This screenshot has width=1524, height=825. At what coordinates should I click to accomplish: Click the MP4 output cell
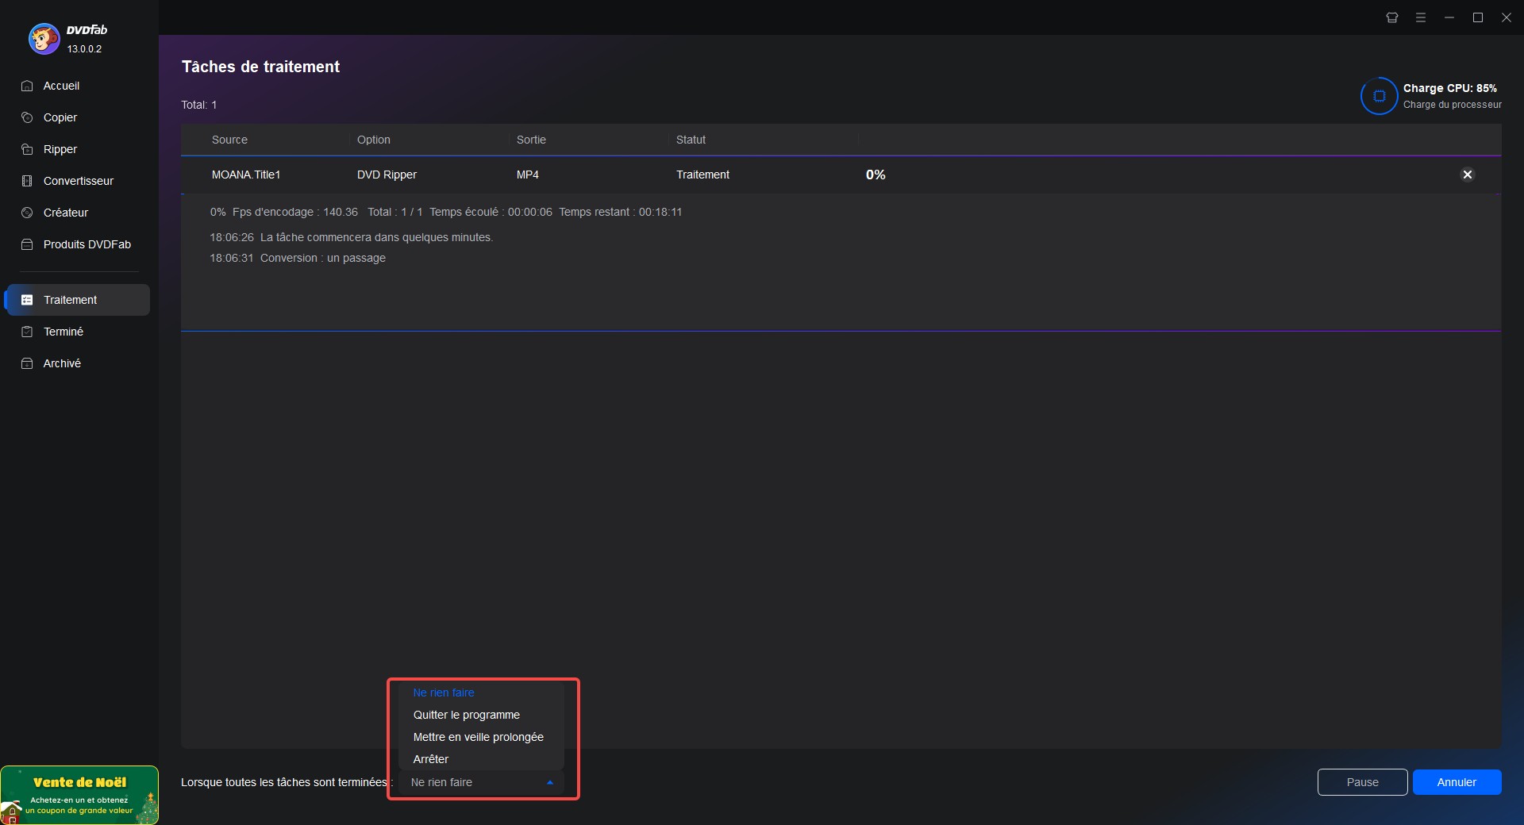click(527, 175)
